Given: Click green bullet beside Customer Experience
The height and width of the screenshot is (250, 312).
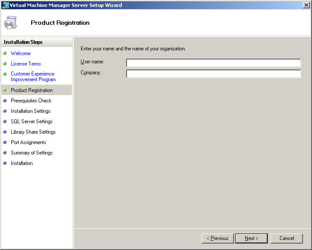Looking at the screenshot, I should 5,74.
